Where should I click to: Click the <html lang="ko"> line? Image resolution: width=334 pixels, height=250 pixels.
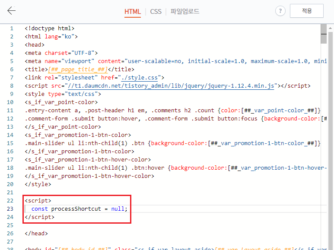(x=51, y=37)
